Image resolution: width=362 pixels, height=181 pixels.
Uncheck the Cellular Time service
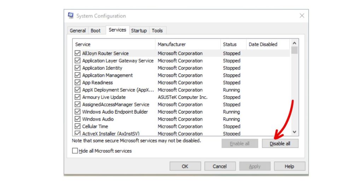click(x=77, y=126)
